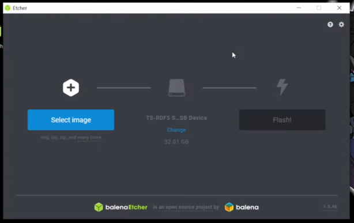The image size is (354, 223).
Task: Click the Flash! button
Action: (x=282, y=120)
